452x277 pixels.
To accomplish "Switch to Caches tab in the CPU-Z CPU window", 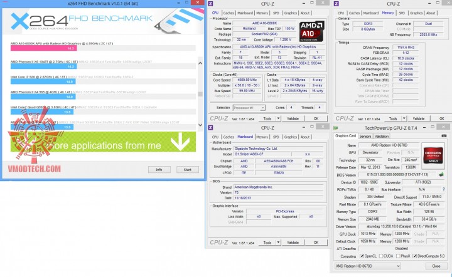I will (229, 13).
